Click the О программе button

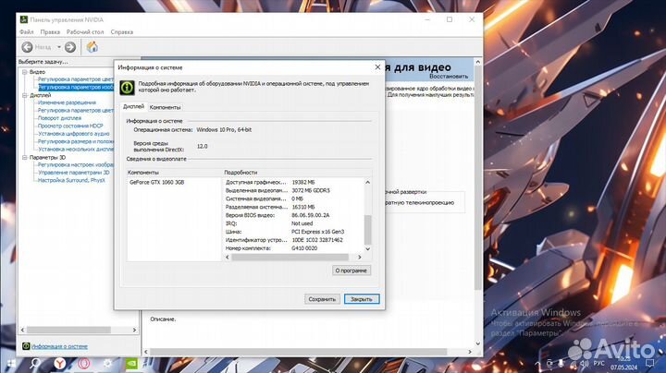[351, 271]
